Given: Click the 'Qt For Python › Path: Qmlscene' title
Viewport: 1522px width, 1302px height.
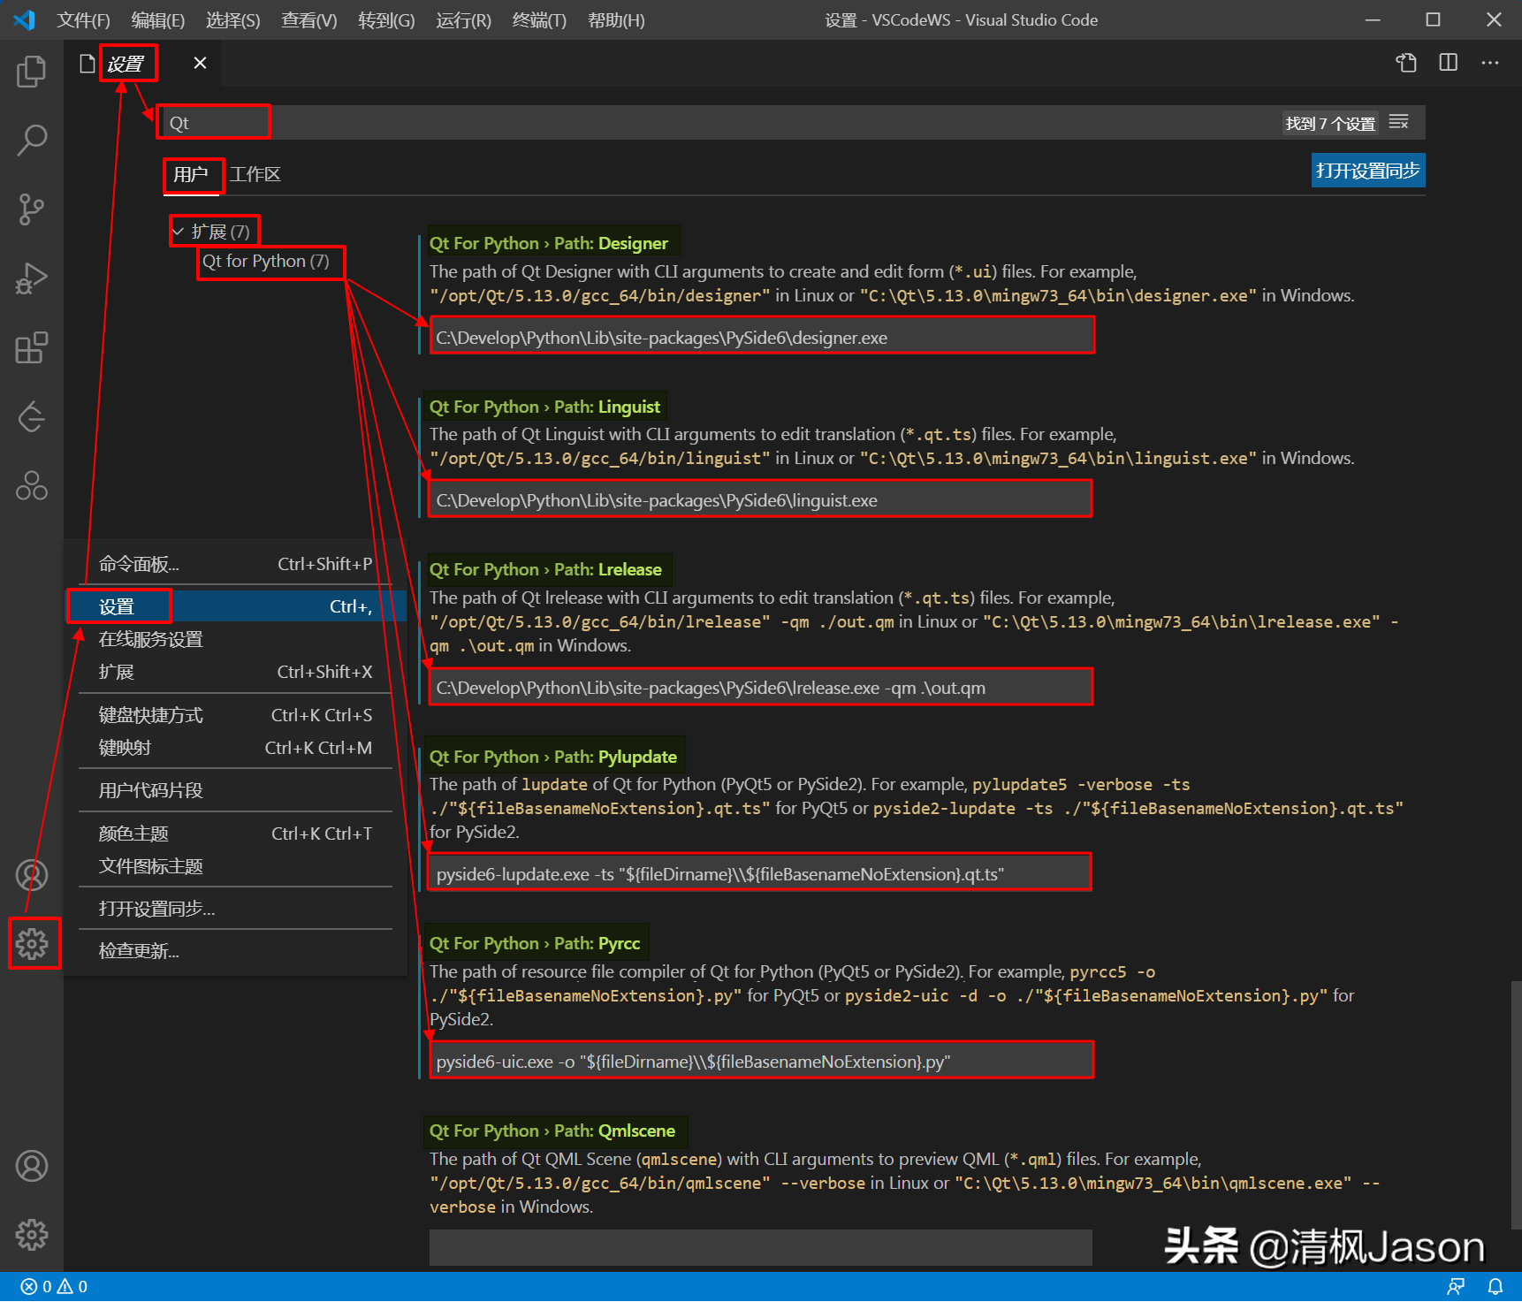Looking at the screenshot, I should [x=552, y=1131].
